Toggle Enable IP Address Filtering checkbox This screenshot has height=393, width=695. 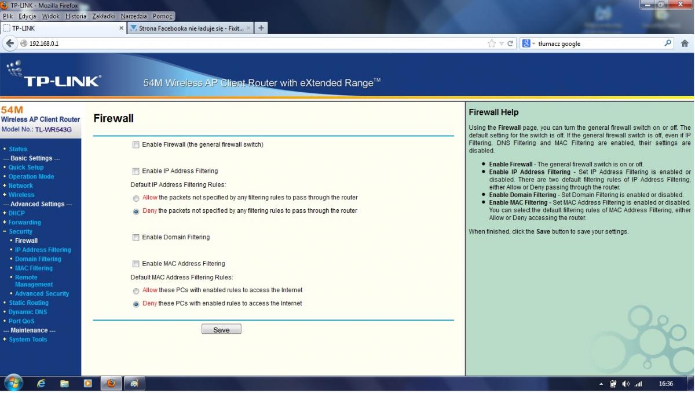tap(136, 172)
